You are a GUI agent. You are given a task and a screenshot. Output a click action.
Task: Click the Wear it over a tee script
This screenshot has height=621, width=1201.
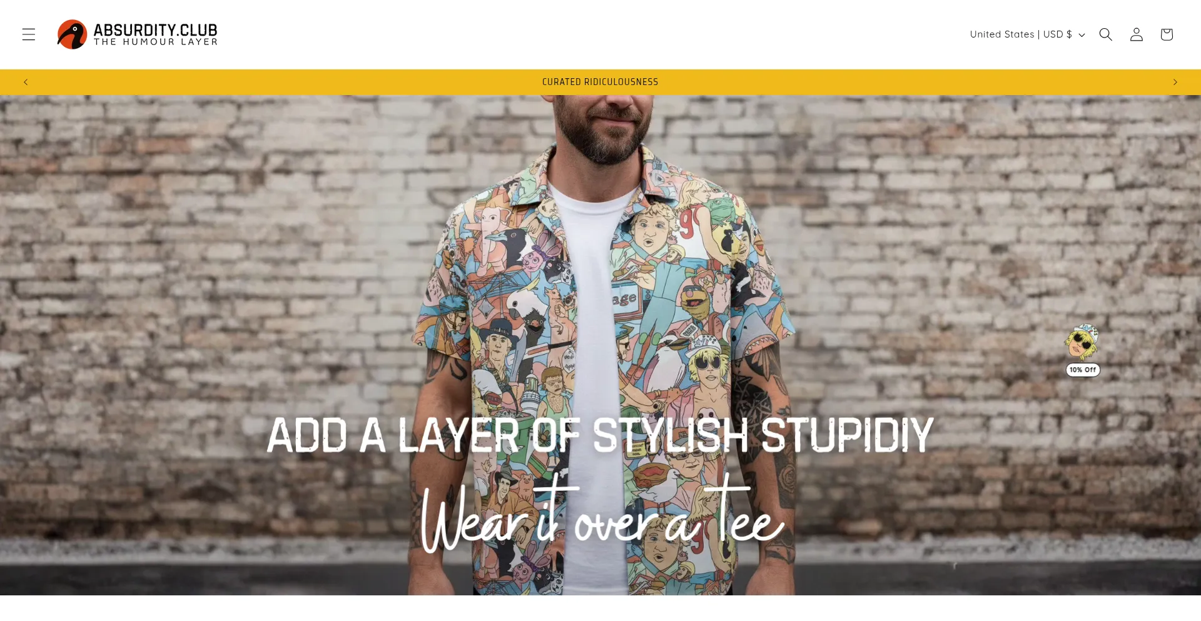602,514
